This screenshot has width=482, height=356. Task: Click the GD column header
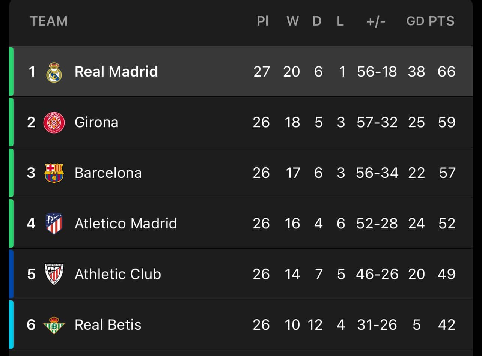click(415, 21)
